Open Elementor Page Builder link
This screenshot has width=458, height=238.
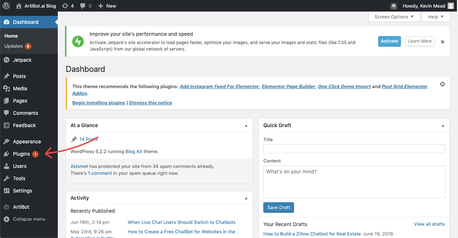[289, 86]
